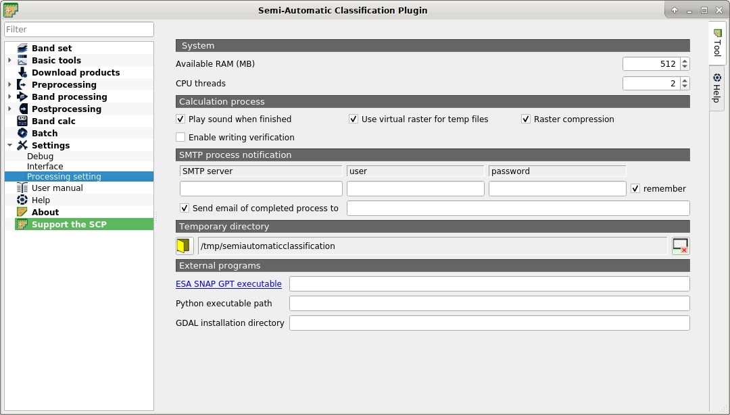Click the temporary directory folder icon
This screenshot has height=415, width=730.
pyautogui.click(x=183, y=246)
